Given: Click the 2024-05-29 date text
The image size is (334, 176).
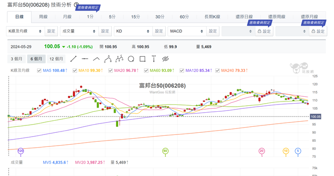Looking at the screenshot, I should coord(21,47).
